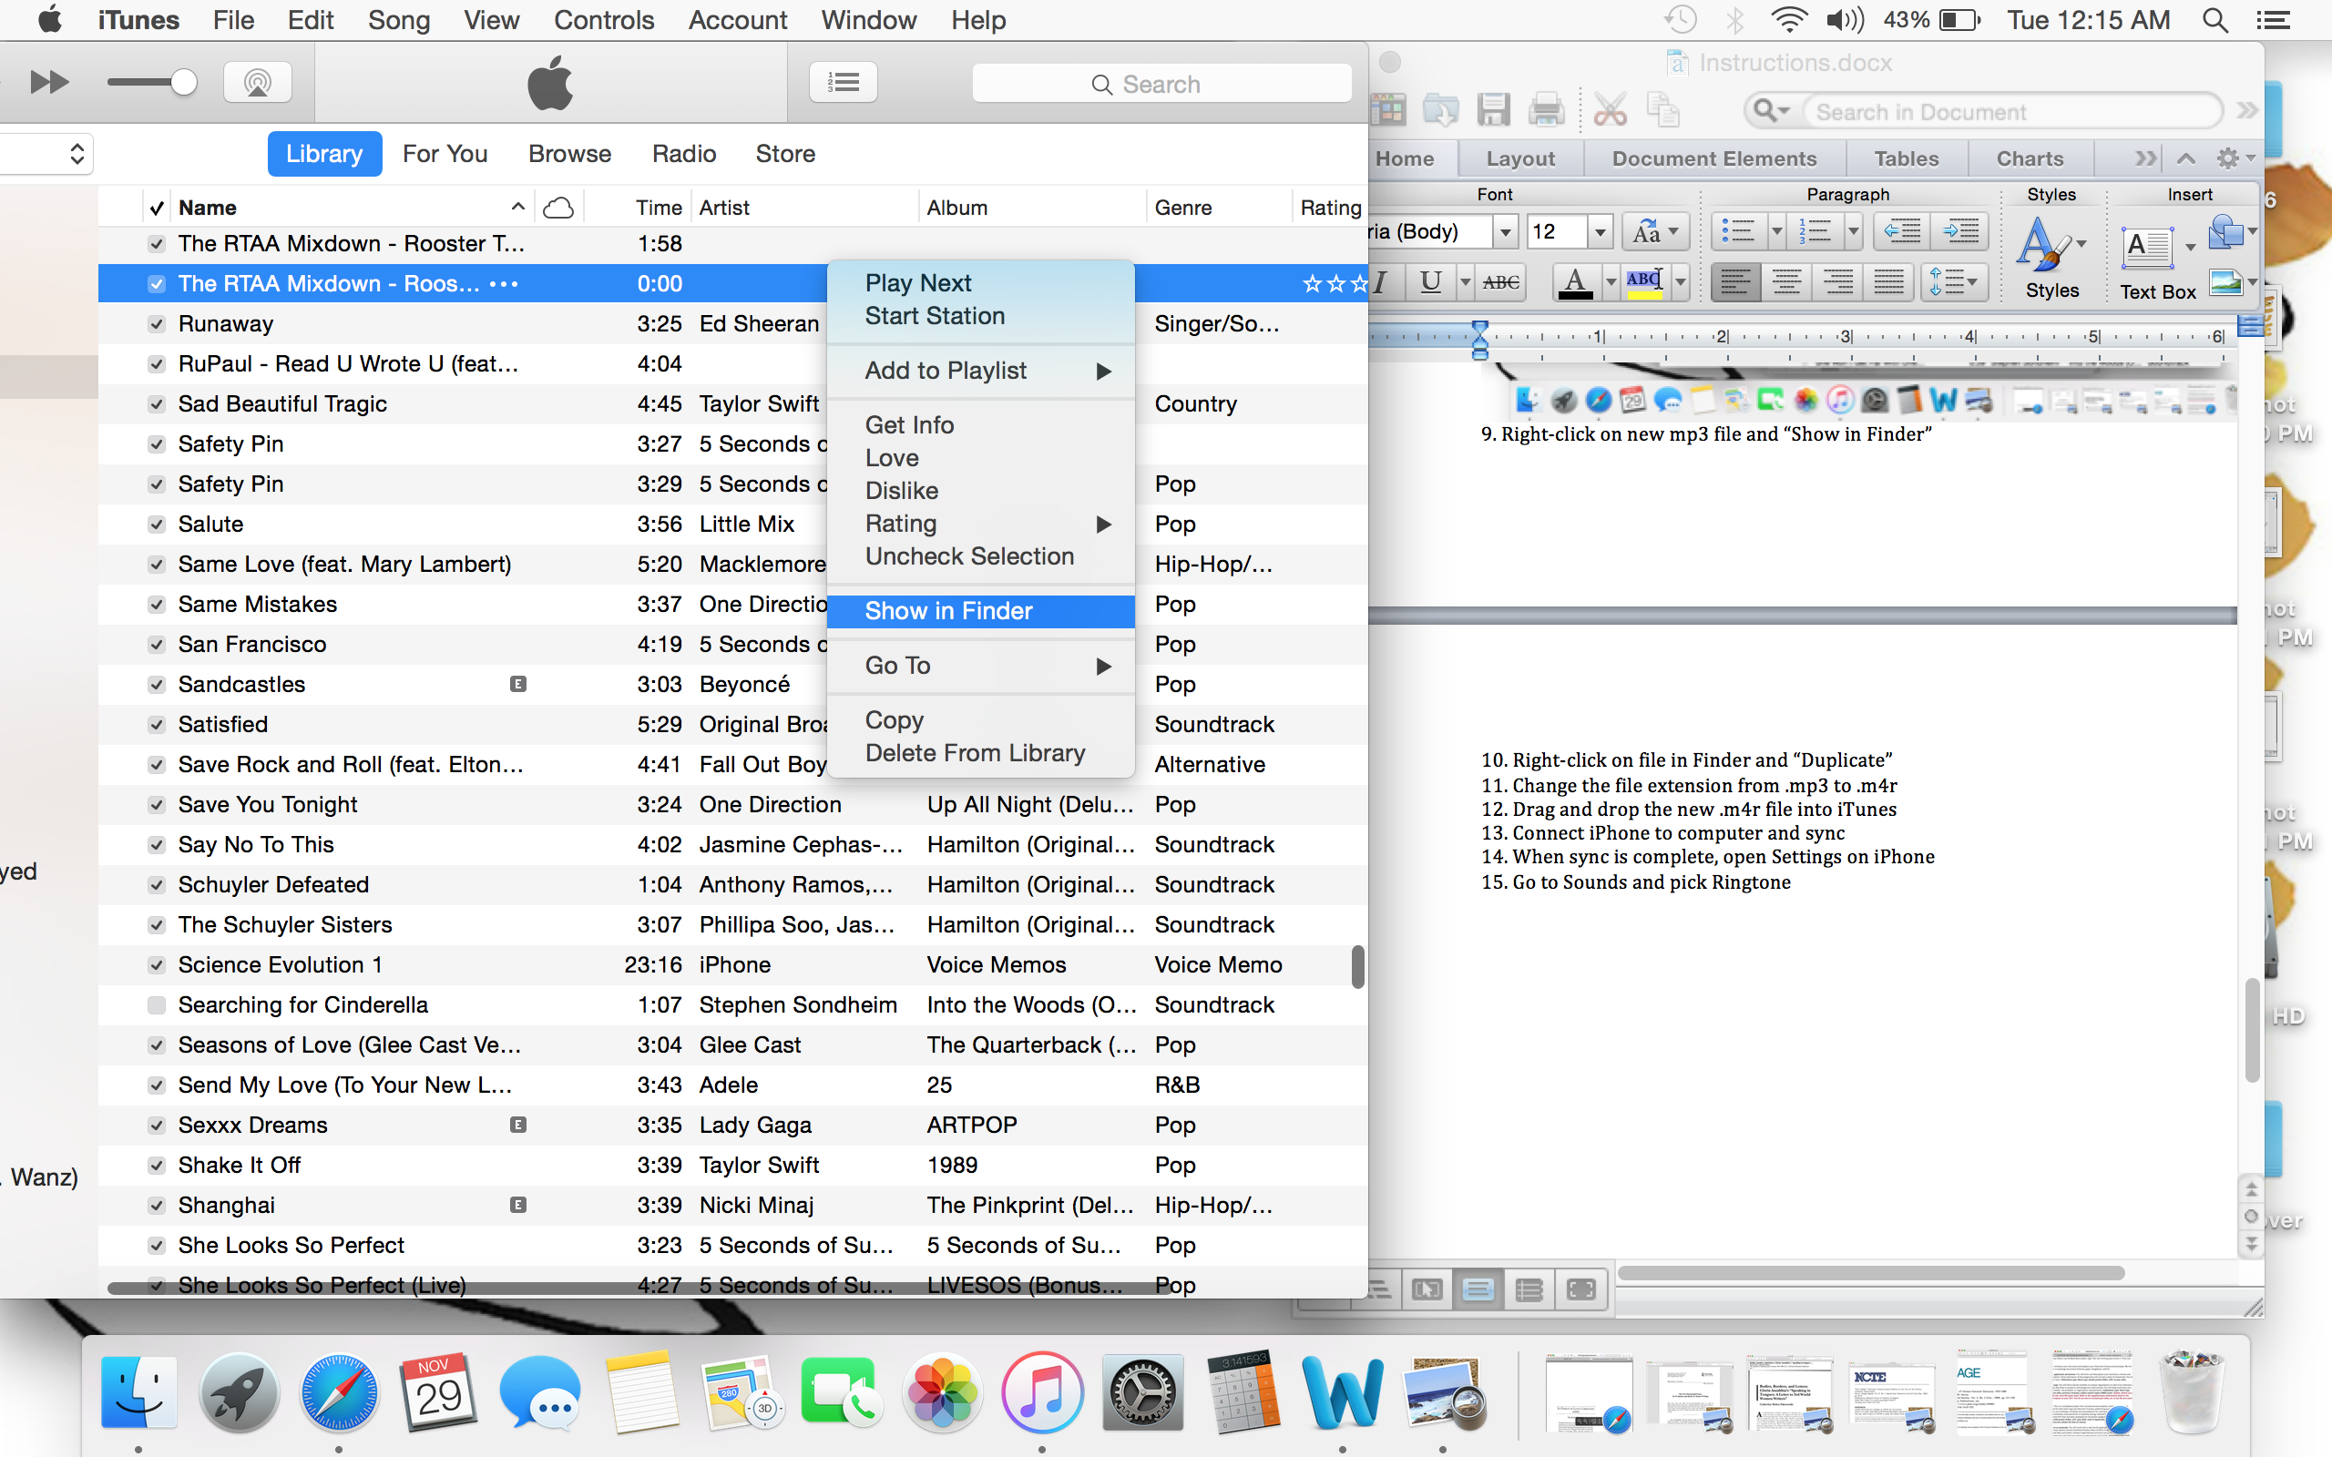Click the Save icon in Word toolbar
The height and width of the screenshot is (1457, 2332).
point(1493,111)
